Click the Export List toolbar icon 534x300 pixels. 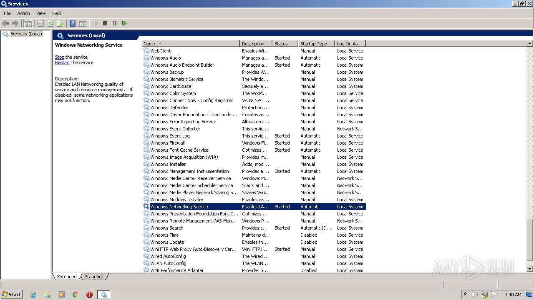(60, 23)
